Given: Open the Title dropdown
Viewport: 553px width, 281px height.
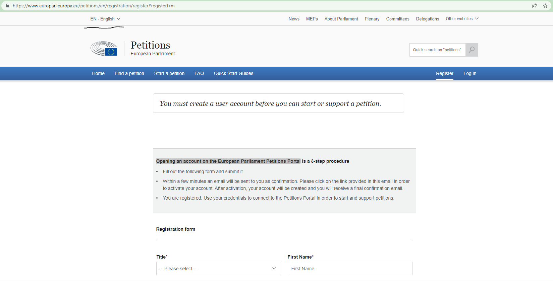Looking at the screenshot, I should pyautogui.click(x=218, y=269).
